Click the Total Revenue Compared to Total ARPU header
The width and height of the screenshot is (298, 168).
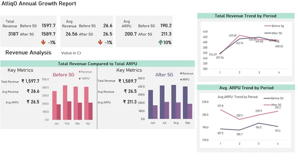coord(98,63)
